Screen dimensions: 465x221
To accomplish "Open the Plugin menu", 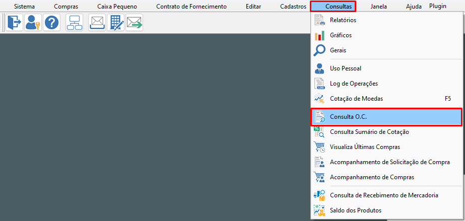I will click(438, 6).
